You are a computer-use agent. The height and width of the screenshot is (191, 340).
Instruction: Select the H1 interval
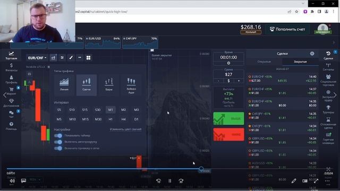110,119
